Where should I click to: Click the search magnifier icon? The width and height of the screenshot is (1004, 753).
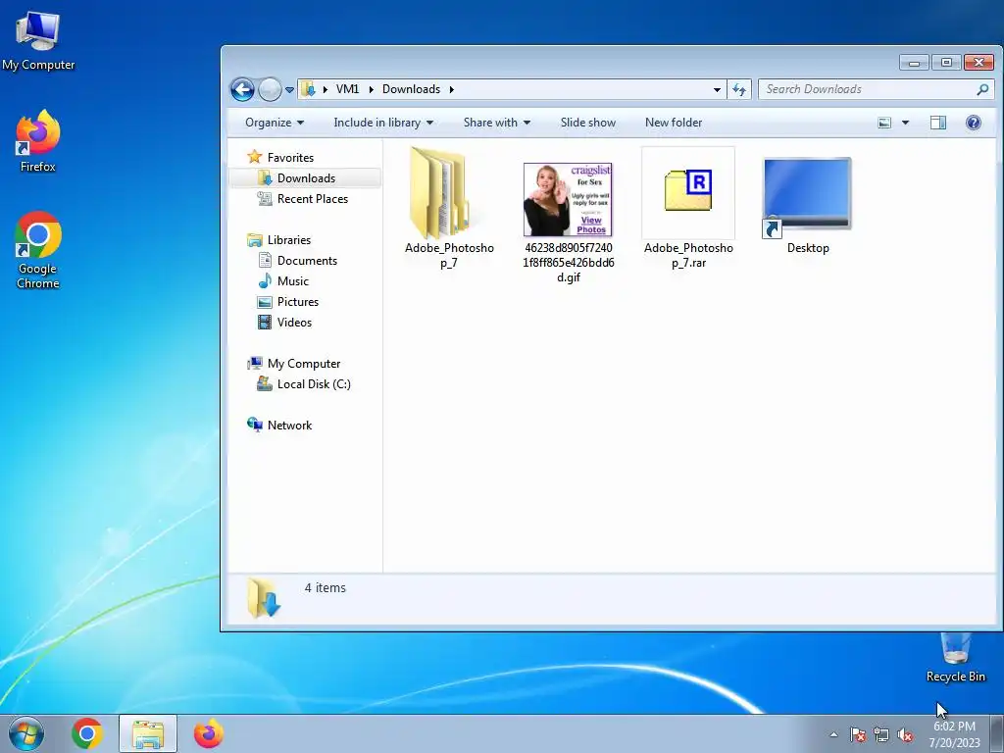(x=982, y=89)
